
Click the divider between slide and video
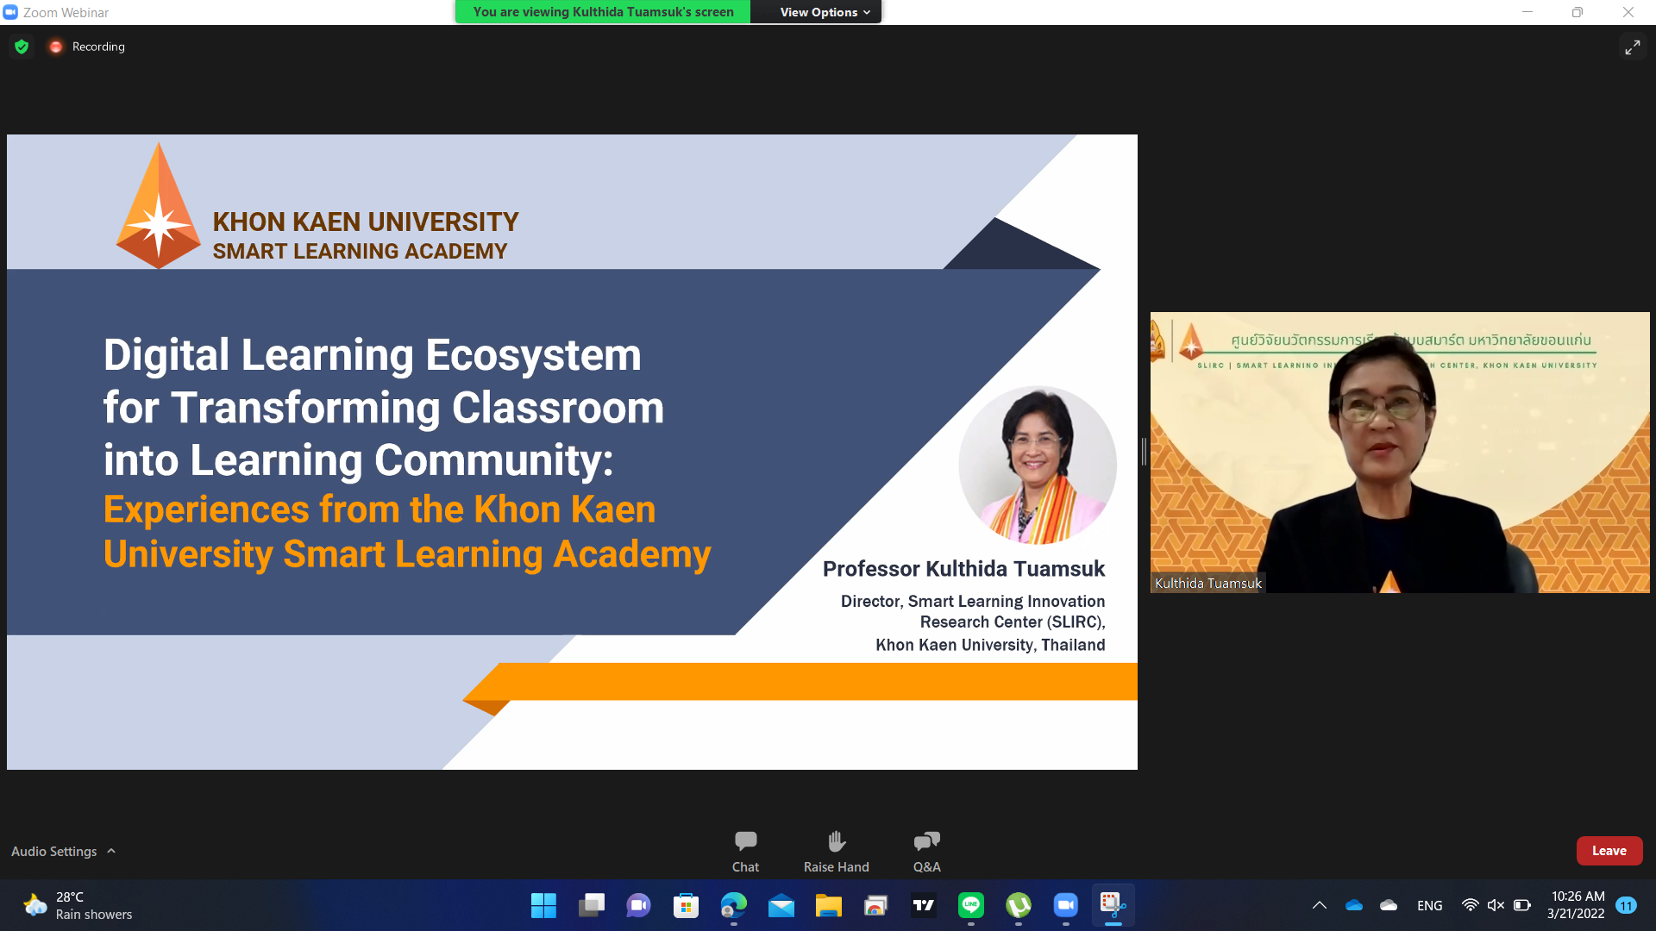(1144, 452)
